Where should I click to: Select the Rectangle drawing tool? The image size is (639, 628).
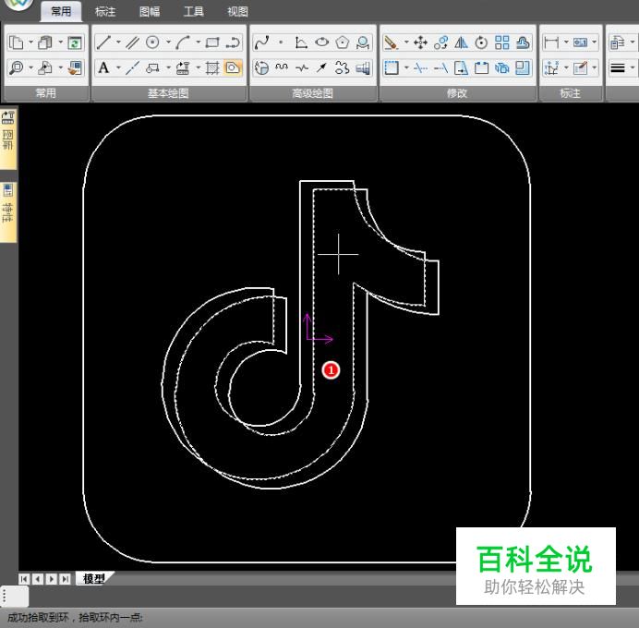[212, 42]
